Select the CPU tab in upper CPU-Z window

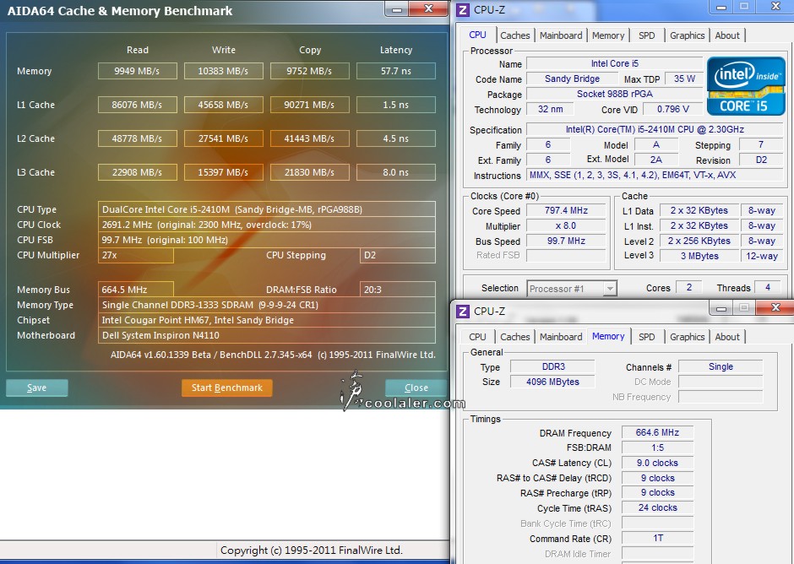click(x=477, y=35)
